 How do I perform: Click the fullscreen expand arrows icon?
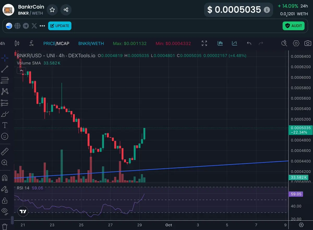click(x=204, y=43)
